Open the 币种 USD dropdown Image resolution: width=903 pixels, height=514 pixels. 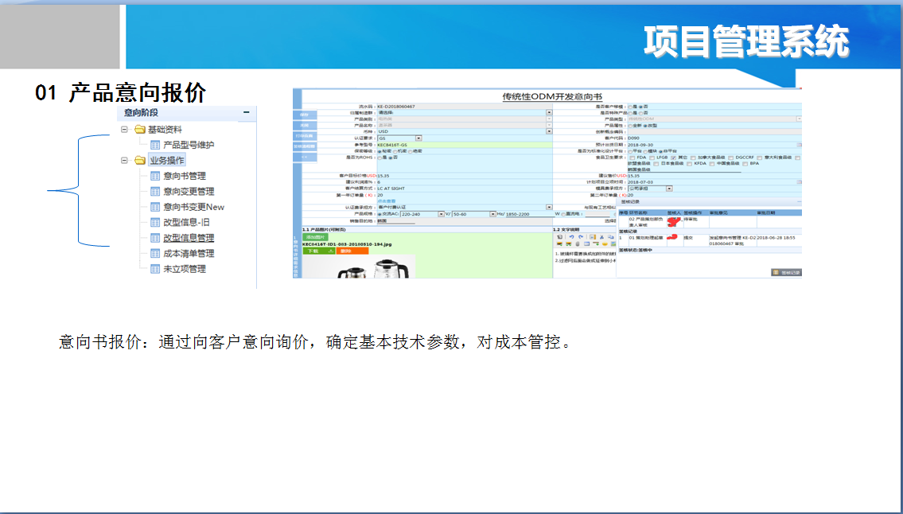pyautogui.click(x=549, y=131)
